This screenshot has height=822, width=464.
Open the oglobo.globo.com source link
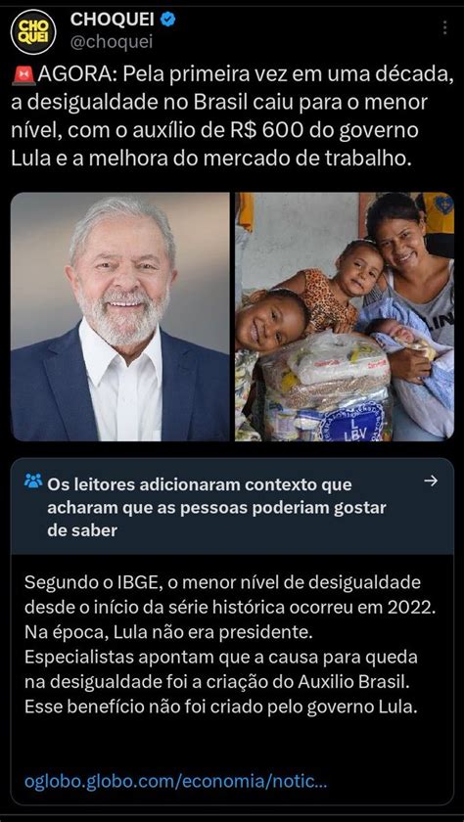point(175,782)
